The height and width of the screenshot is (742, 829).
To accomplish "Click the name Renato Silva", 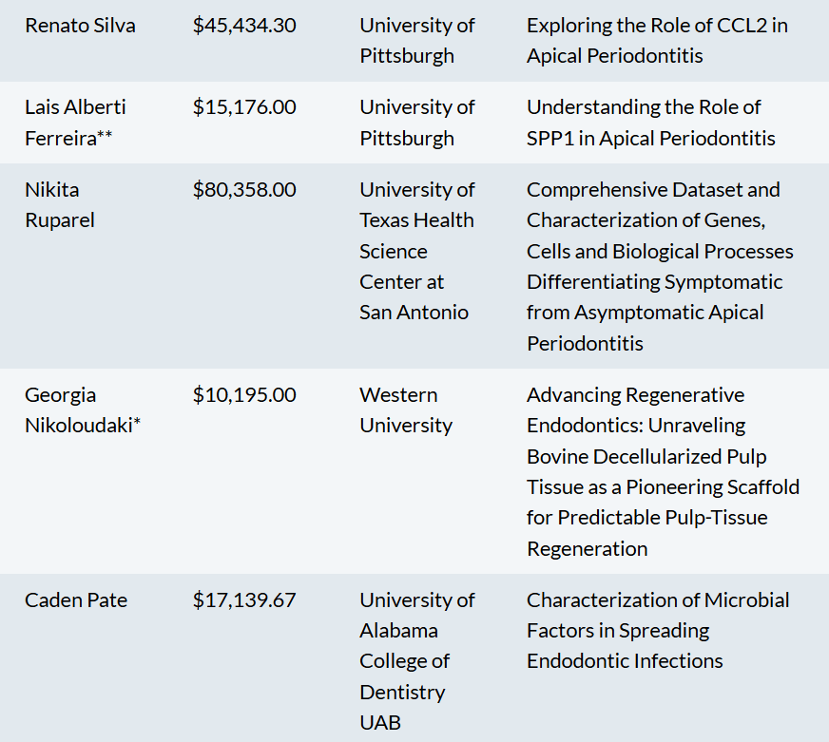I will (80, 26).
